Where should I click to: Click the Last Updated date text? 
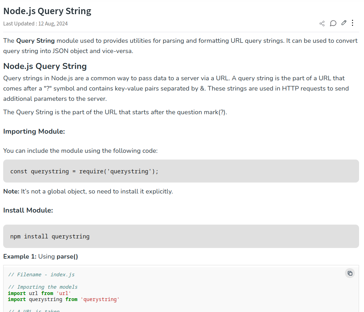point(35,24)
